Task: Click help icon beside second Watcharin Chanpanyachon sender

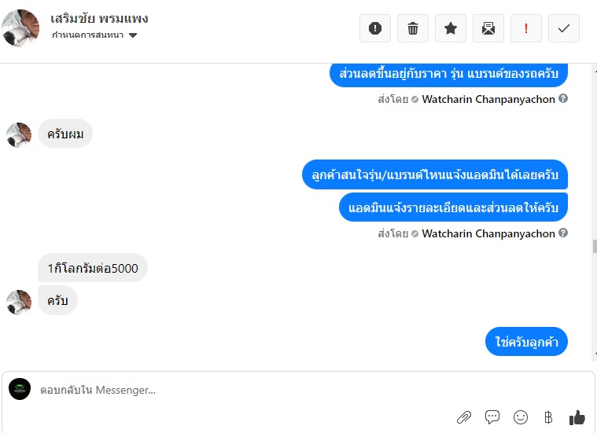Action: pyautogui.click(x=563, y=233)
